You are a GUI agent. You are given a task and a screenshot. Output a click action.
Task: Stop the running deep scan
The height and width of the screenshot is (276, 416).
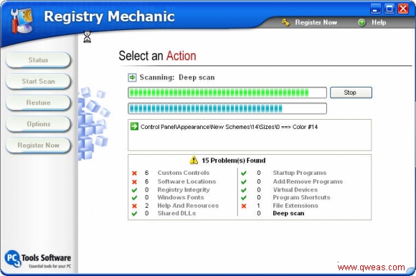tap(351, 92)
